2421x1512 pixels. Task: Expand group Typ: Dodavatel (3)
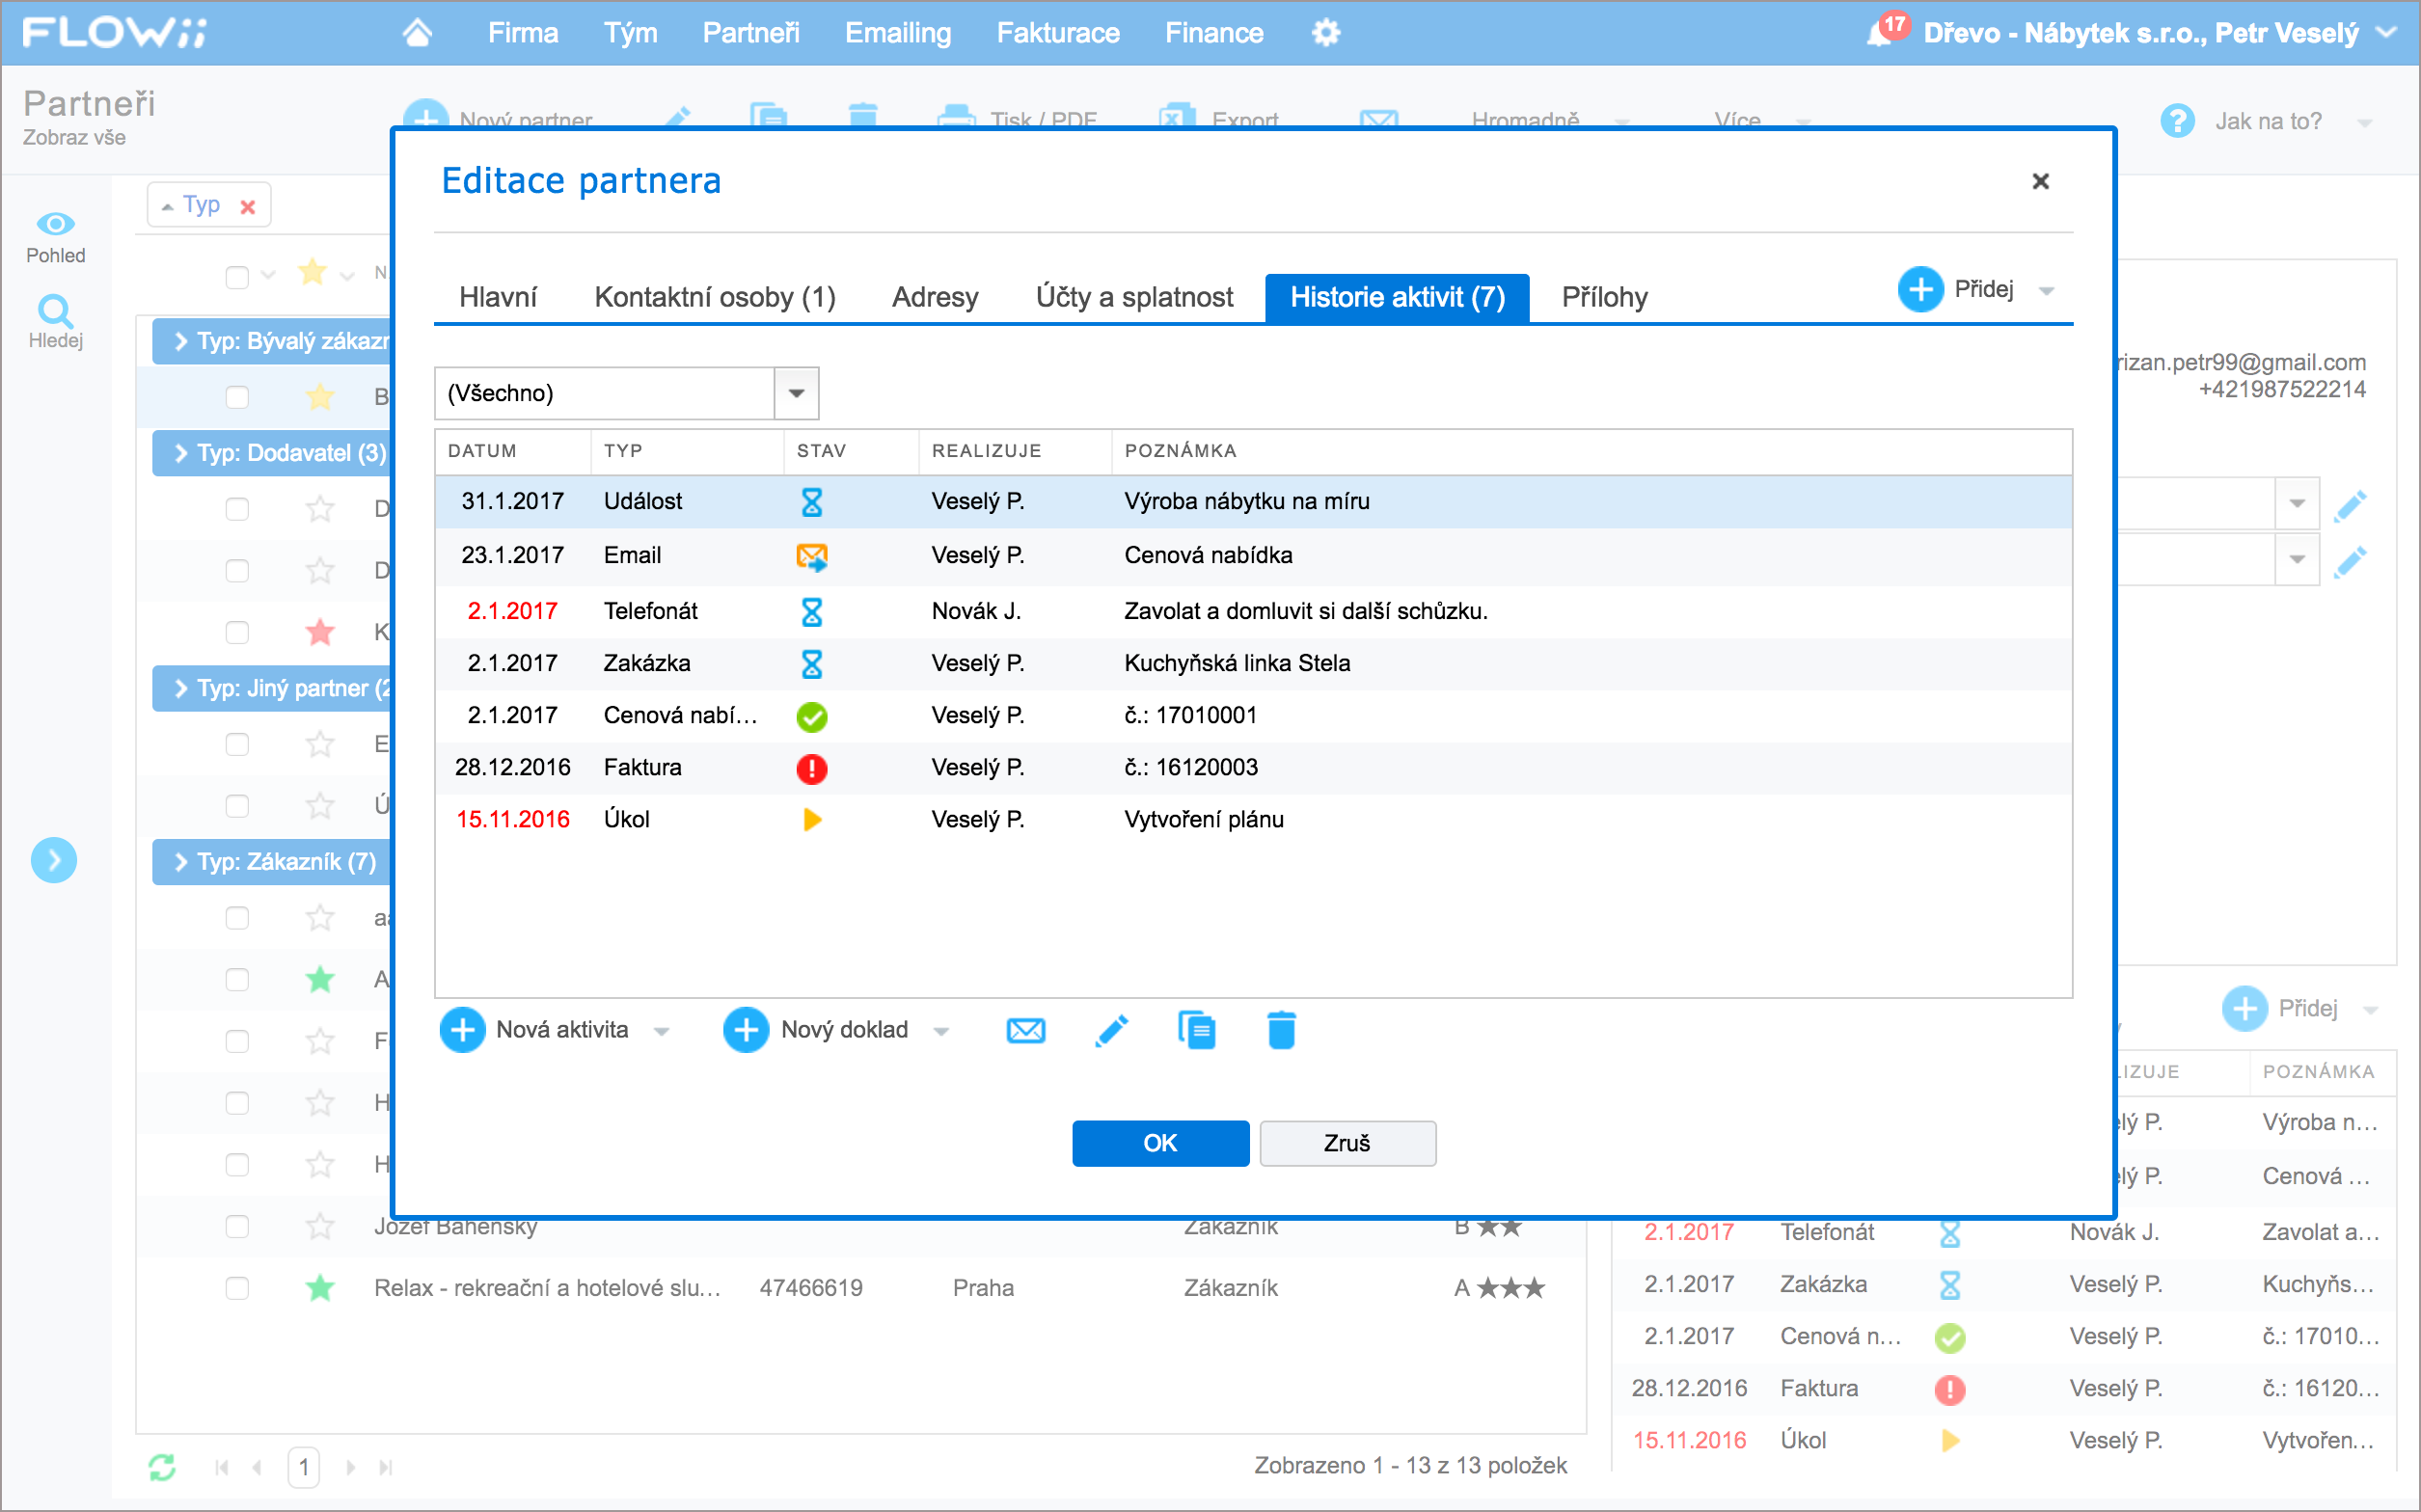[181, 453]
